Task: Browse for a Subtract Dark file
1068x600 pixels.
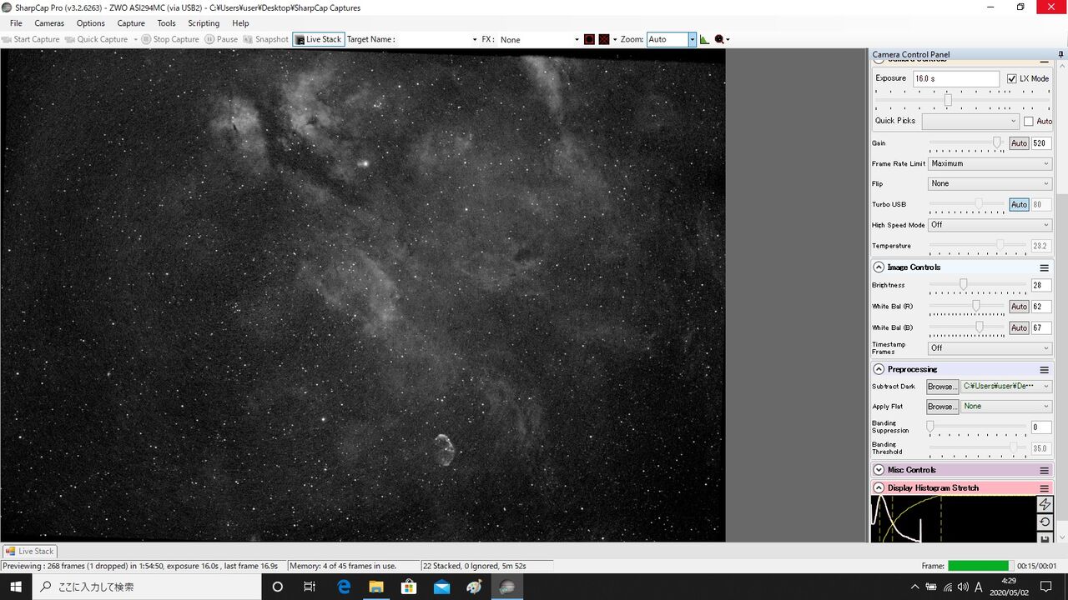Action: [942, 387]
